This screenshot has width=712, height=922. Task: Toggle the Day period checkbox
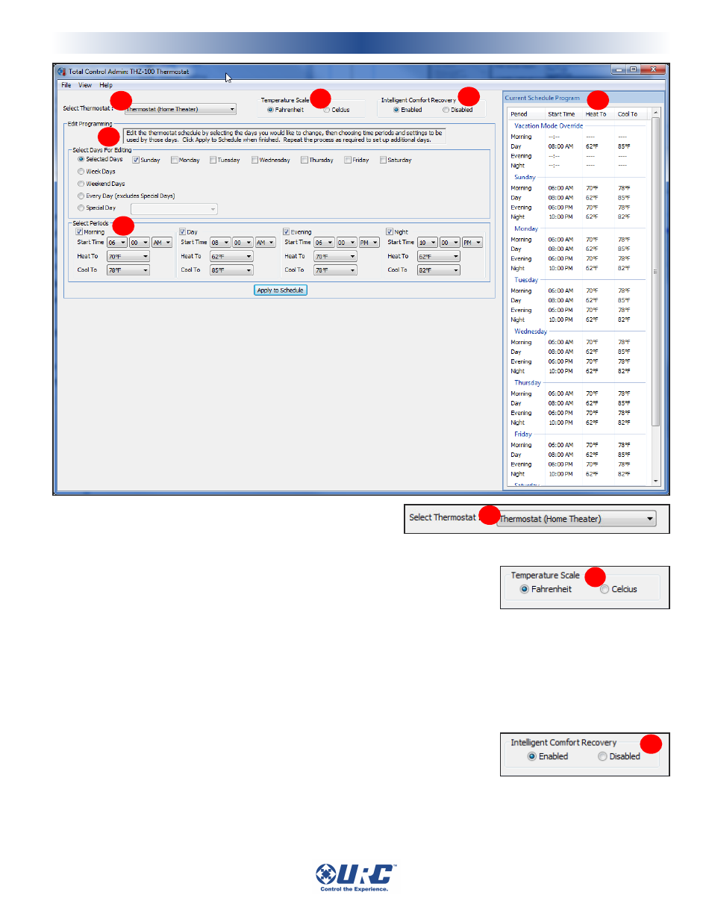(183, 232)
